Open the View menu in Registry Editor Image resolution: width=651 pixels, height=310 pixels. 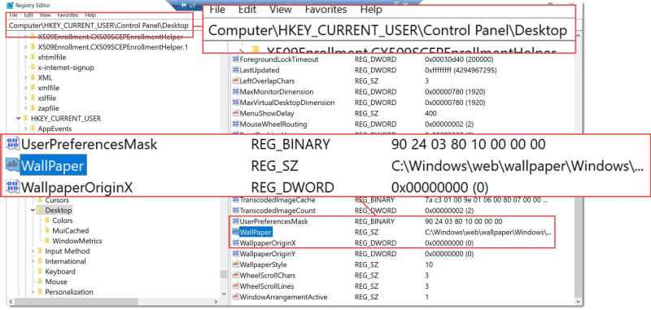pyautogui.click(x=46, y=15)
